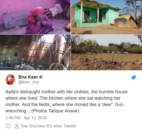Open photo of field with grazing goats
Viewport: 142px width, 132px height.
coord(106,52)
